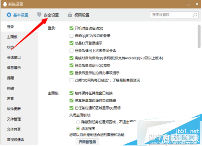Image resolution: width=202 pixels, height=146 pixels.
Task: Select 声音 in the sidebar
Action: 20,99
